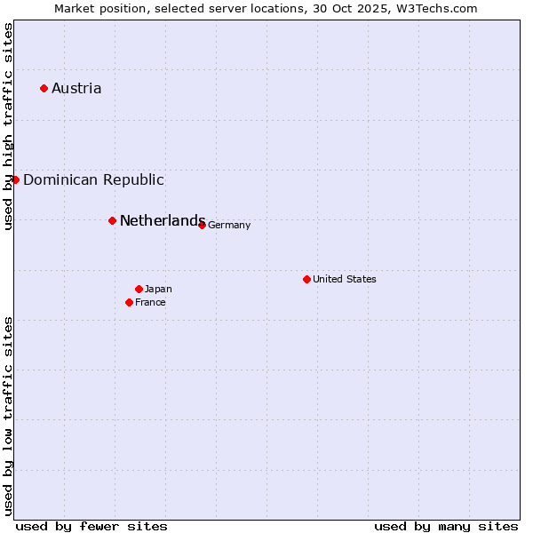This screenshot has height=533, width=533.
Task: Select the Dominican Republic red marker
Action: (15, 179)
